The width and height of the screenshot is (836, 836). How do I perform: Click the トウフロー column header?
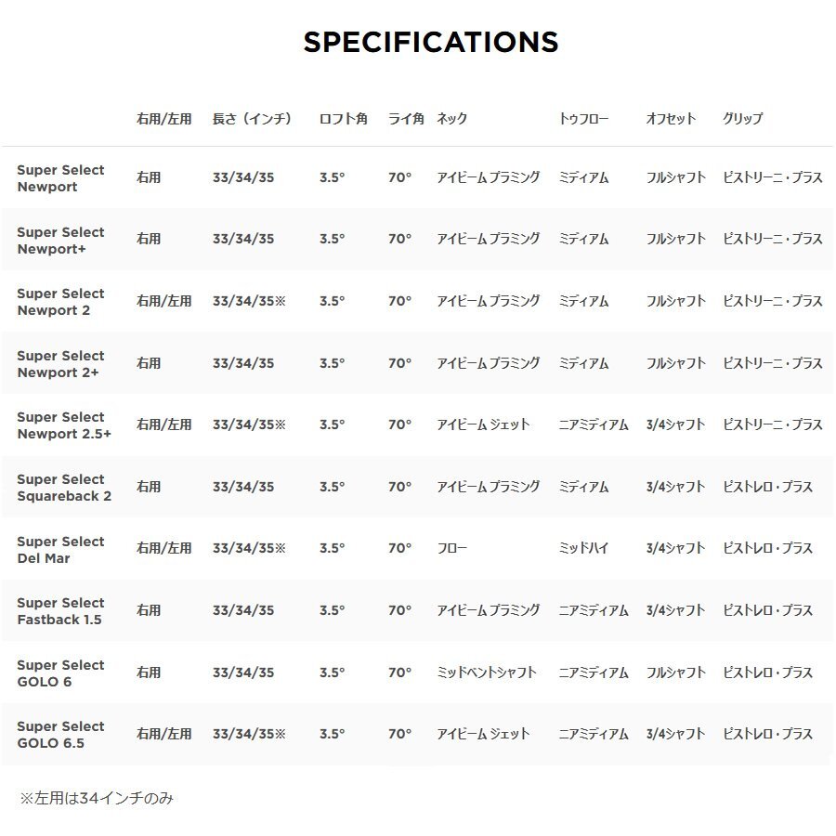coord(583,119)
